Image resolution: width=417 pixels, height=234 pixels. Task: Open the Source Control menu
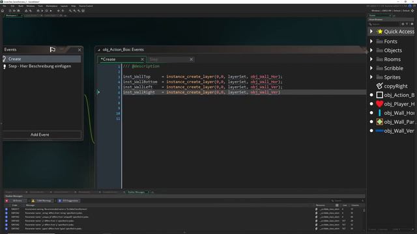click(86, 6)
